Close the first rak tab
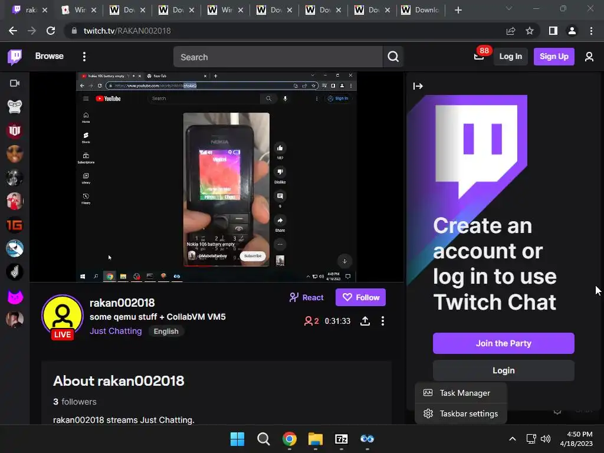This screenshot has height=453, width=604. (x=45, y=10)
